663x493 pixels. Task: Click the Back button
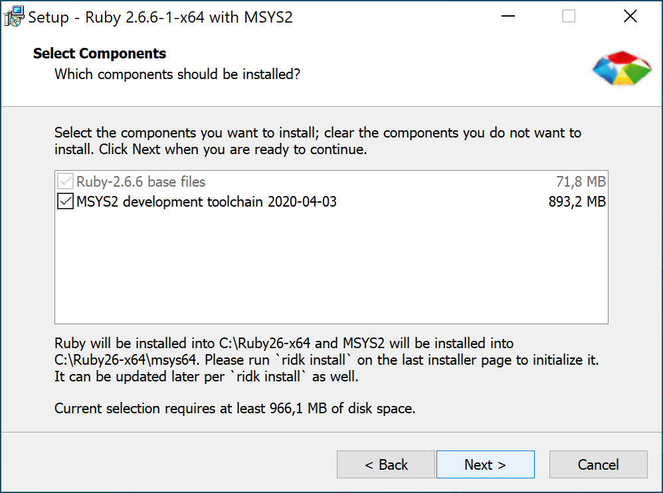(385, 464)
